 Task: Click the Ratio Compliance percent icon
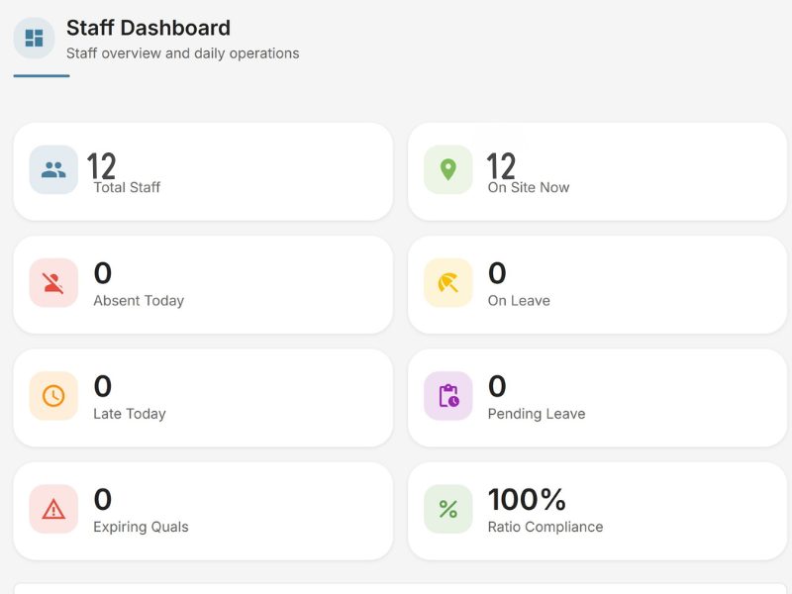447,509
